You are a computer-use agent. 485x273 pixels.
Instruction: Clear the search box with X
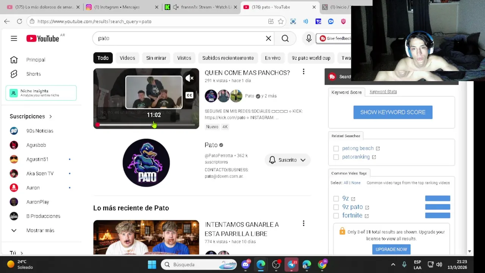(x=268, y=38)
